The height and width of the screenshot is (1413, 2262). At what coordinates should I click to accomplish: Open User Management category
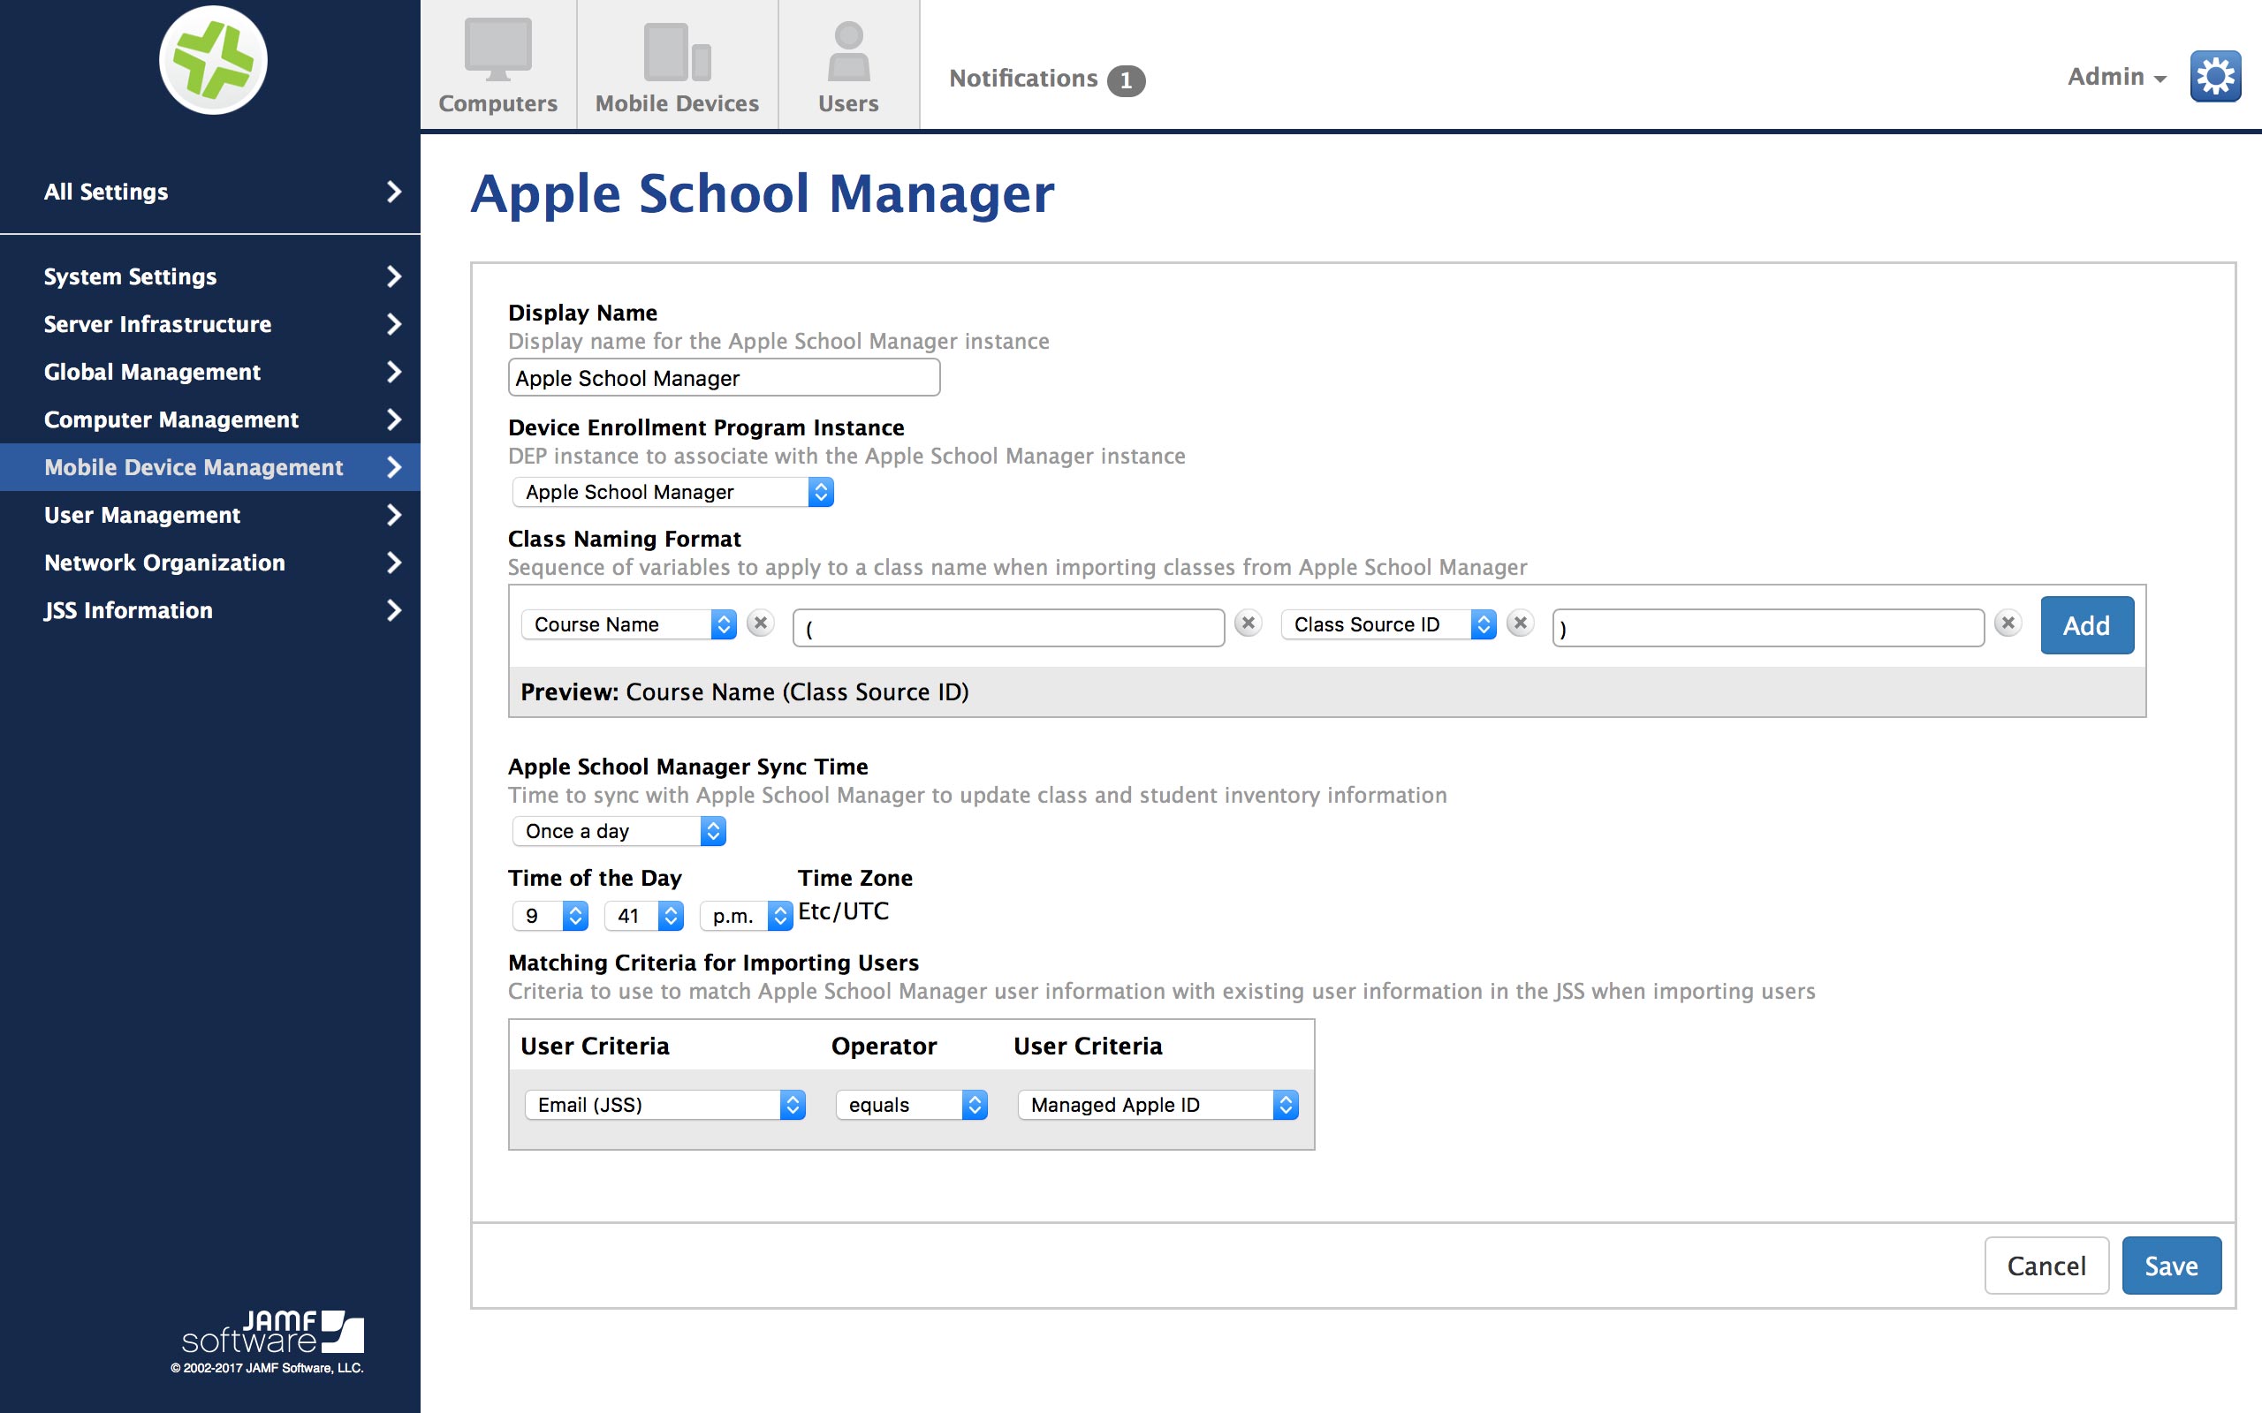(x=210, y=515)
